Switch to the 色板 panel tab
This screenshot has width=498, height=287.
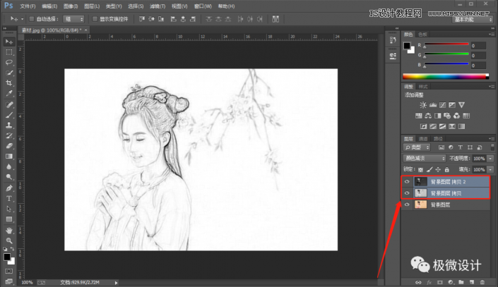[x=423, y=33]
